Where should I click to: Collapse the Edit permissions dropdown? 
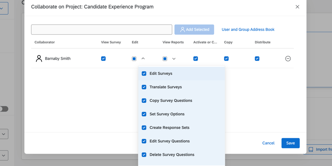pyautogui.click(x=143, y=59)
